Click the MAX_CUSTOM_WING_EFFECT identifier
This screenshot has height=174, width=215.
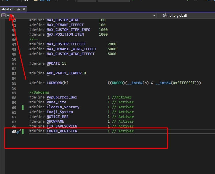tap(71, 54)
